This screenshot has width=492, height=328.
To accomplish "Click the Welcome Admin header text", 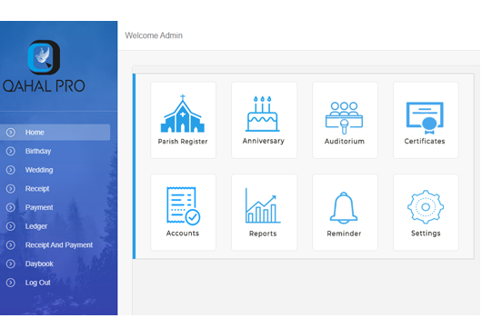I will click(x=154, y=35).
